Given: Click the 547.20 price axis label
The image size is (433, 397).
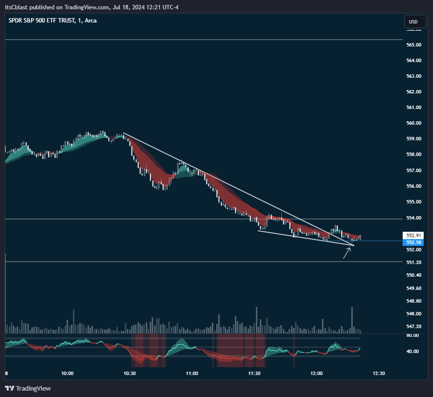Looking at the screenshot, I should click(413, 327).
